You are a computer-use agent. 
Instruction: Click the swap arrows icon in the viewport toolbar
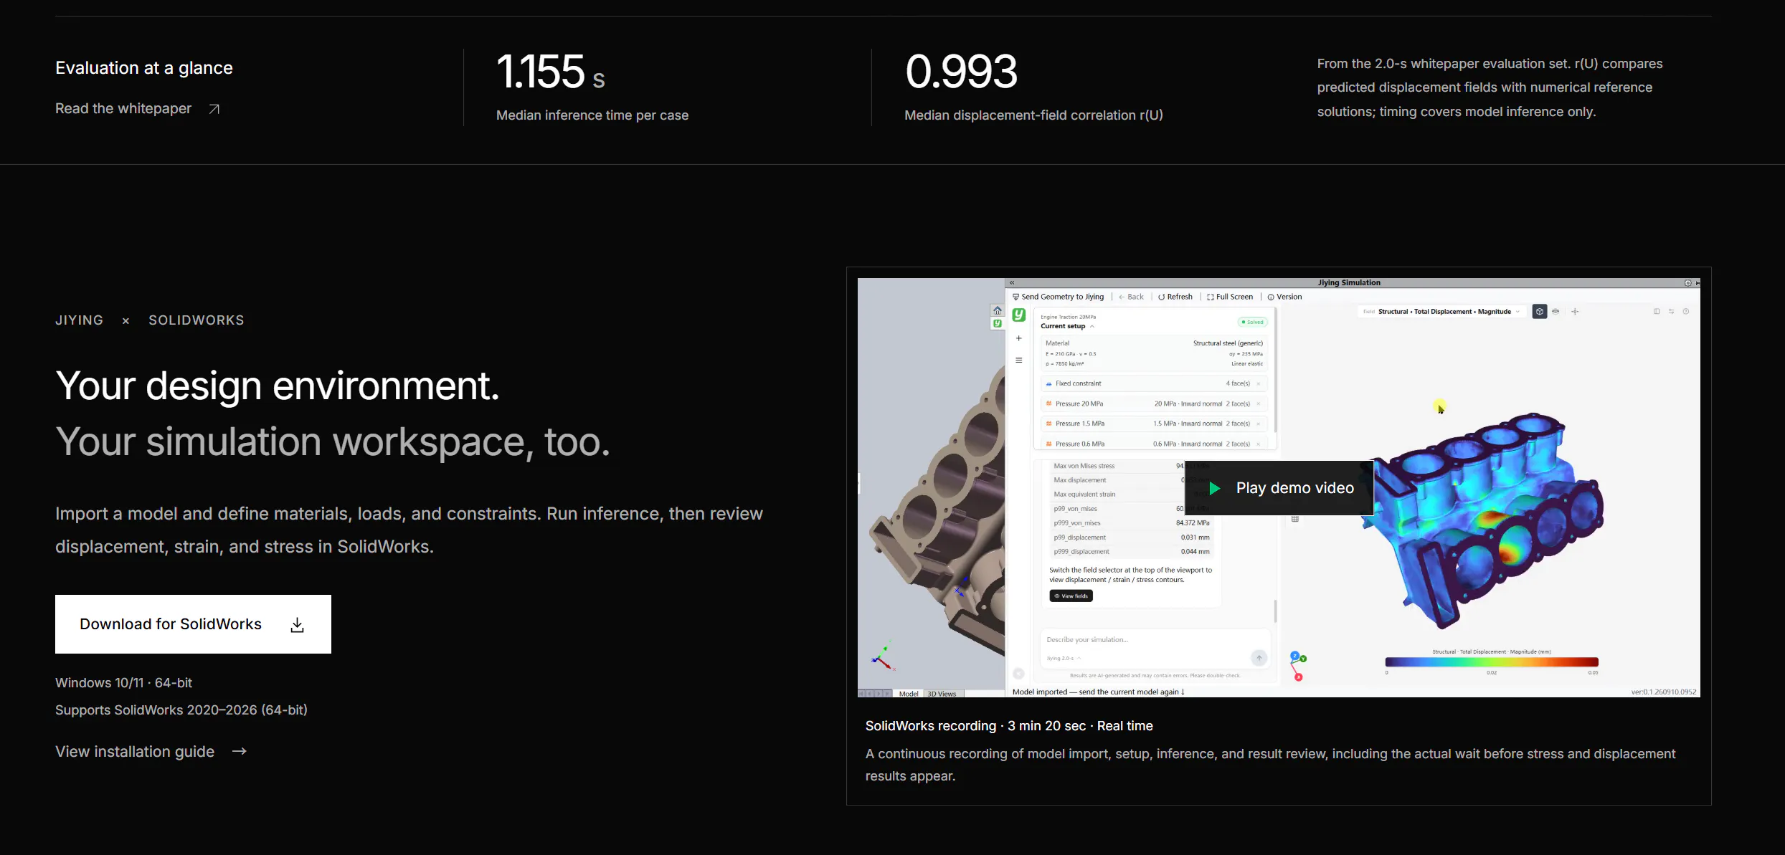pyautogui.click(x=1671, y=312)
